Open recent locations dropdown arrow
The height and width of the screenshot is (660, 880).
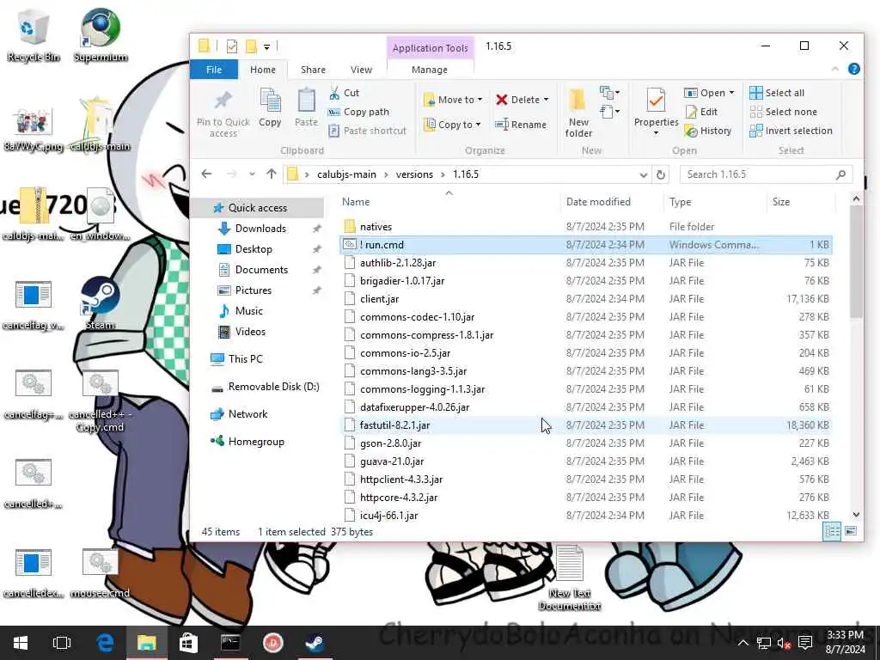(252, 174)
